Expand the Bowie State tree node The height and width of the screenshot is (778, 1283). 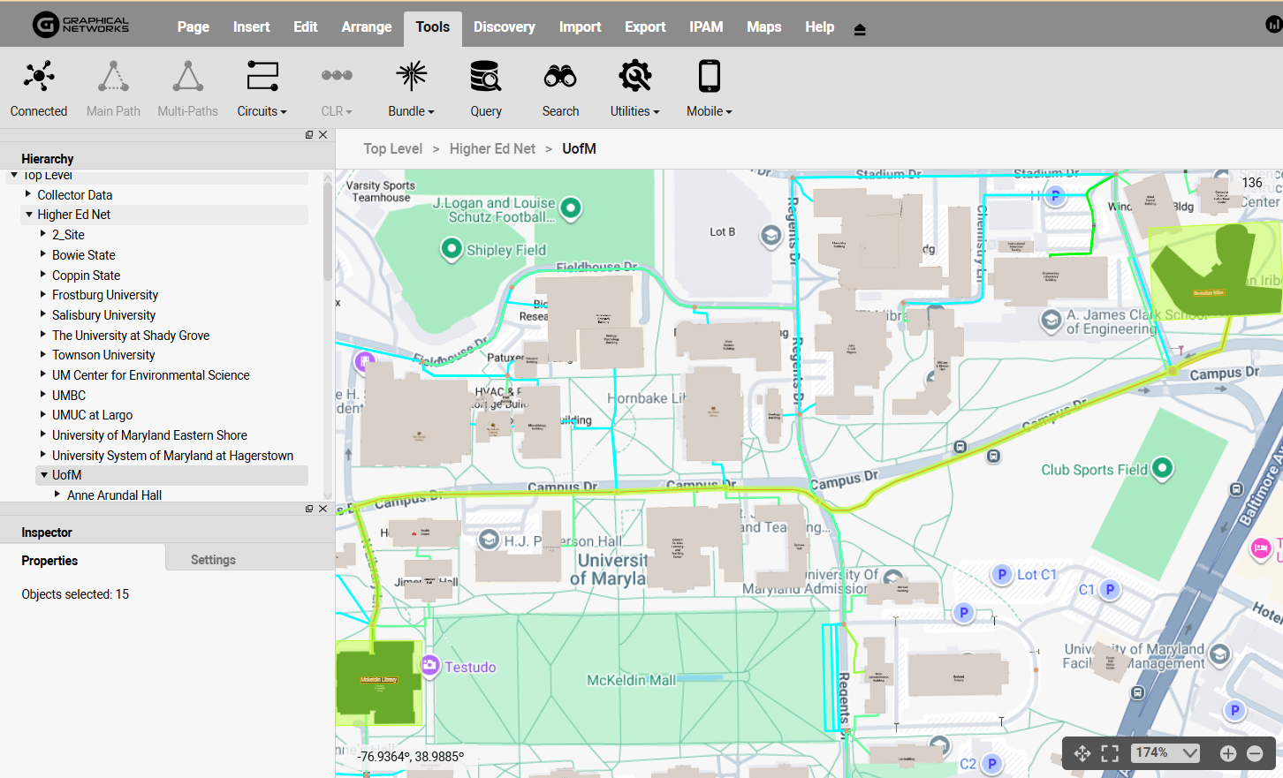click(x=43, y=254)
